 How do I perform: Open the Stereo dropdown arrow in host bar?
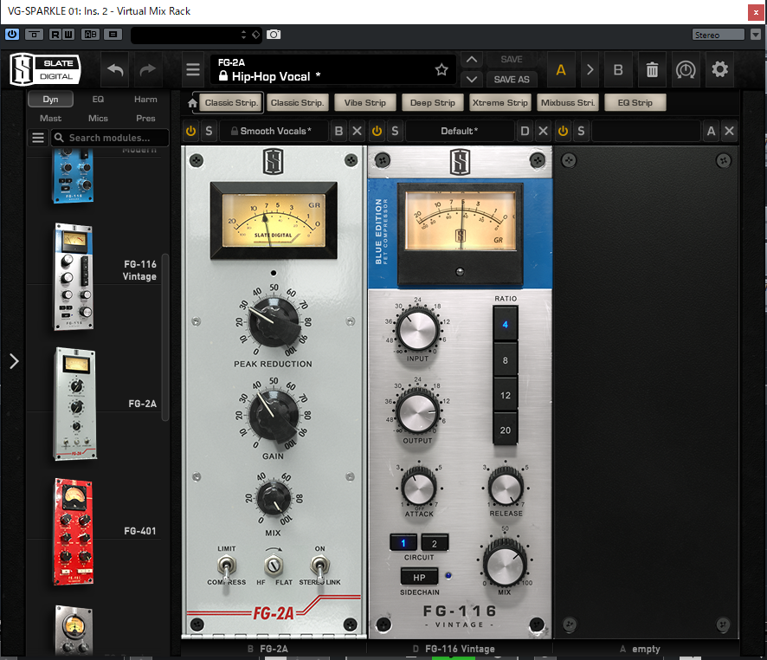[x=756, y=35]
